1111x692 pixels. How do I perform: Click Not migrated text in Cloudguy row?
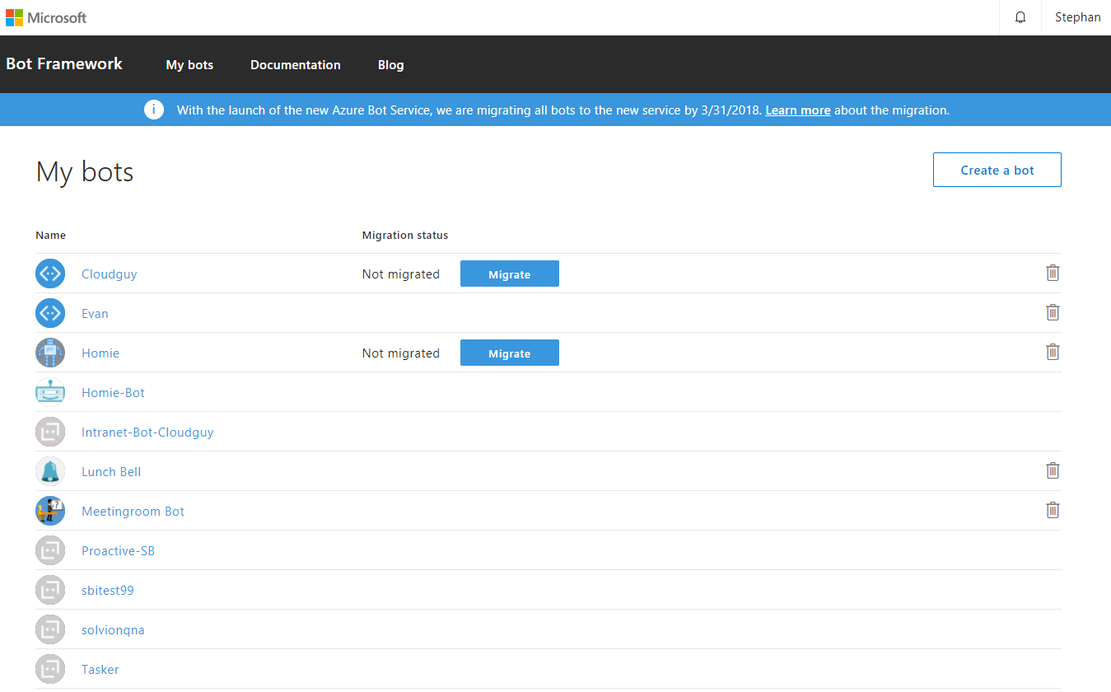(x=401, y=274)
